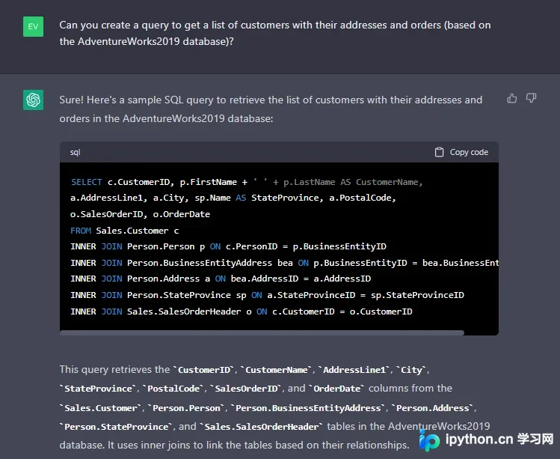This screenshot has height=459, width=560.
Task: Click the Copy code button text
Action: (x=469, y=152)
